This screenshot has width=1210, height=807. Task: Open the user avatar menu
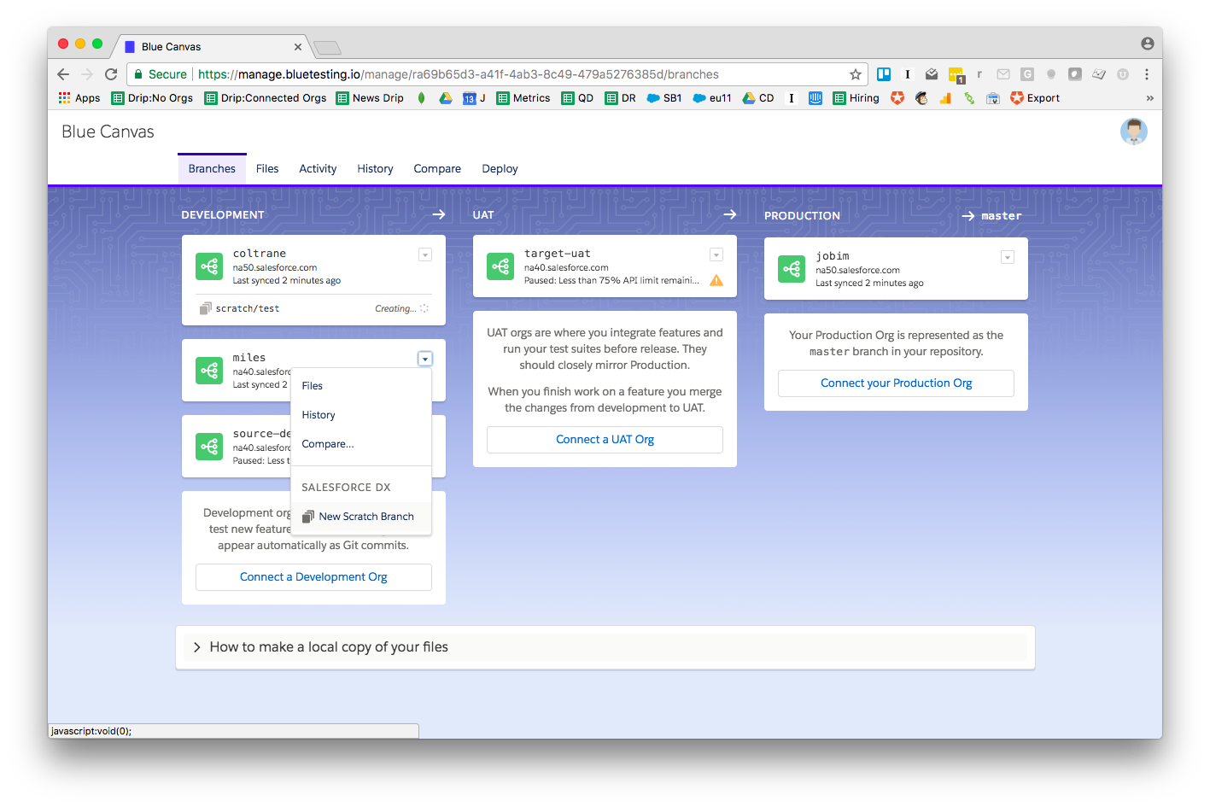(x=1133, y=132)
